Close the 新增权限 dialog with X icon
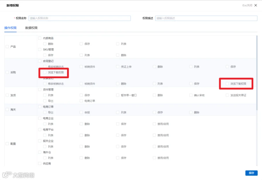Image resolution: width=262 pixels, height=180 pixels. point(256,5)
